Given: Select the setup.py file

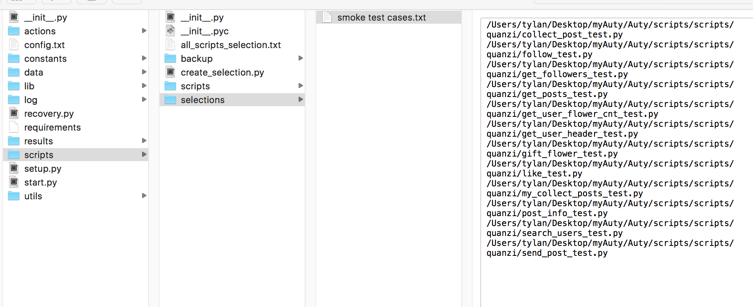Looking at the screenshot, I should (42, 169).
